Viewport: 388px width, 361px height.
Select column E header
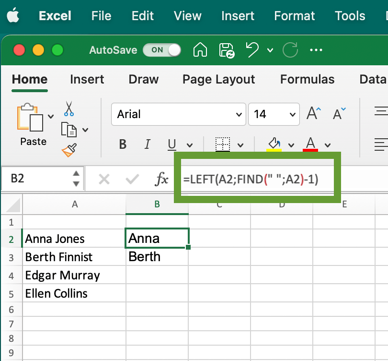[344, 205]
